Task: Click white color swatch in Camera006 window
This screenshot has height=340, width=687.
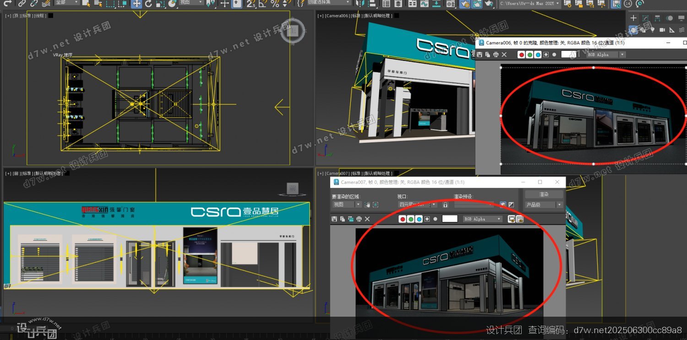Action: click(x=569, y=54)
